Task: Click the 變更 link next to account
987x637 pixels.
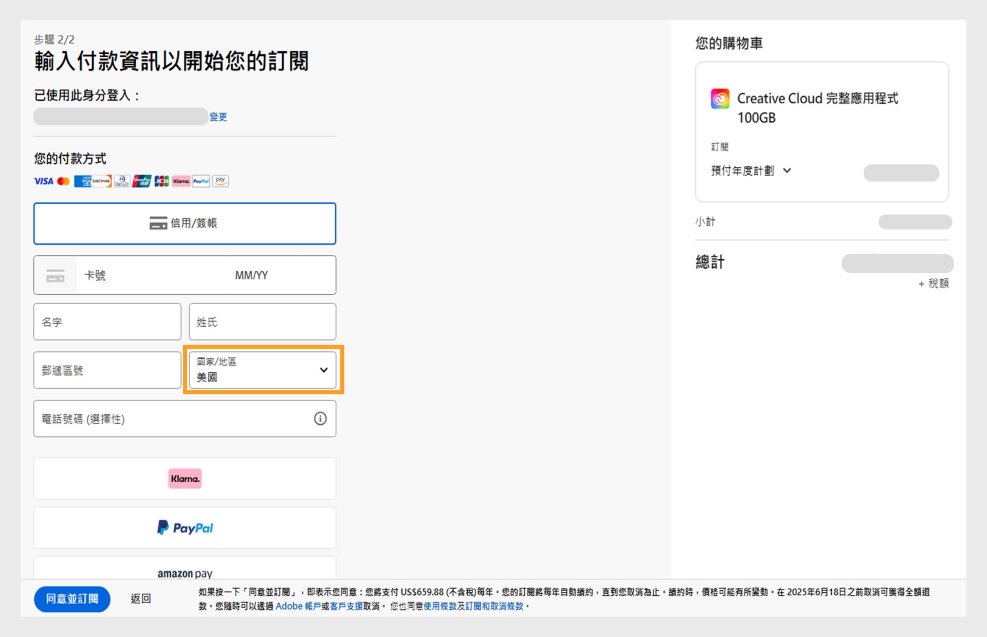Action: [218, 117]
